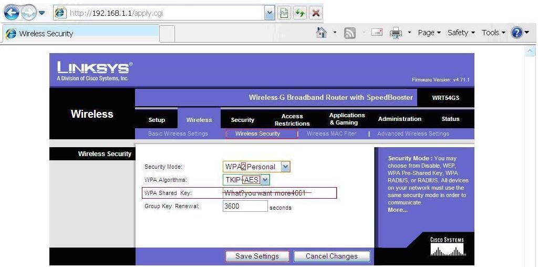Image resolution: width=538 pixels, height=267 pixels.
Task: Click the Cancel Changes button
Action: (332, 256)
